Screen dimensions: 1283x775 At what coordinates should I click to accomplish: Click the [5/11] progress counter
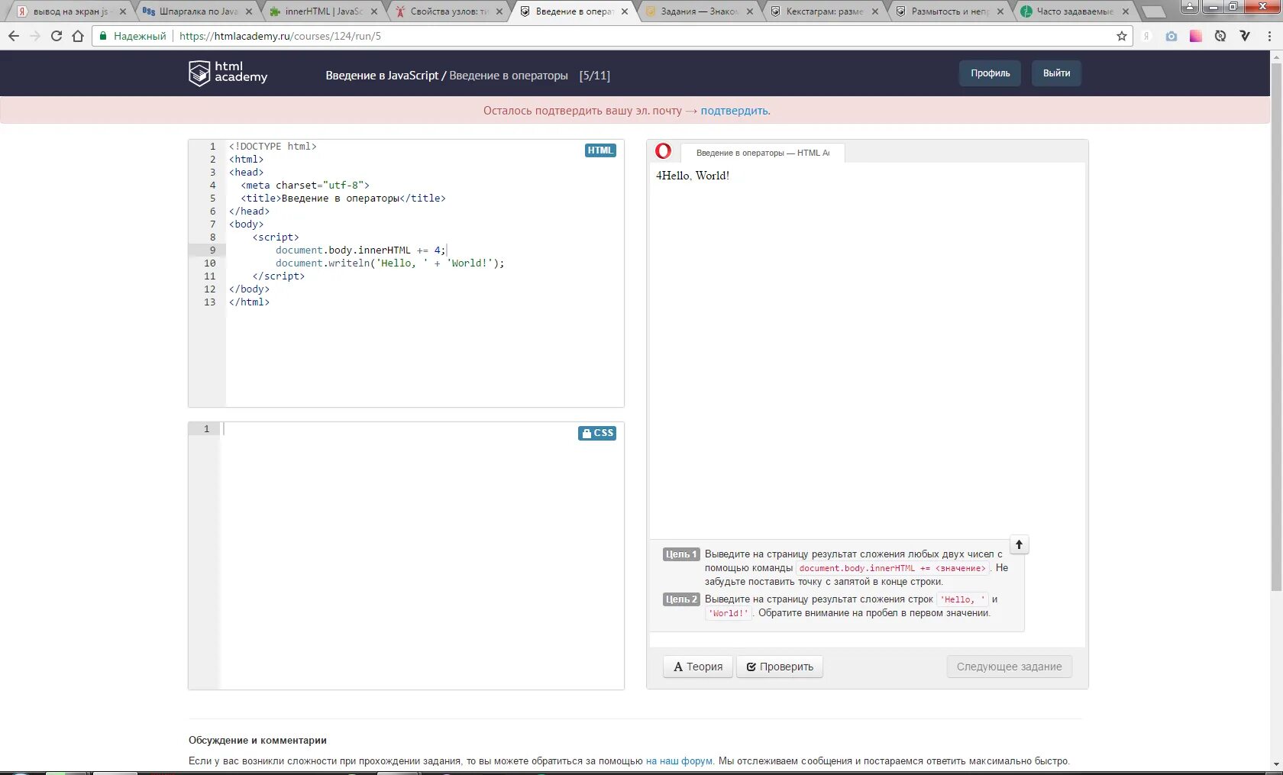tap(594, 76)
